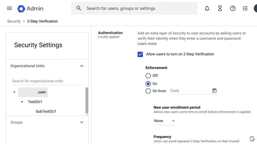The image size is (257, 144).
Task: Collapse the root .com organizational unit arrow
Action: pyautogui.click(x=14, y=92)
